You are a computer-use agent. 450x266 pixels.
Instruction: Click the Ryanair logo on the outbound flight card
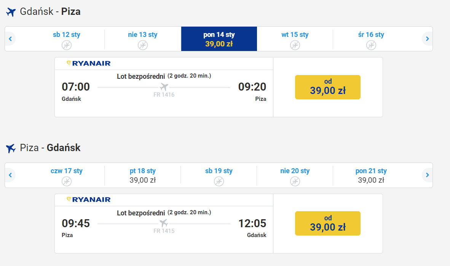[88, 63]
